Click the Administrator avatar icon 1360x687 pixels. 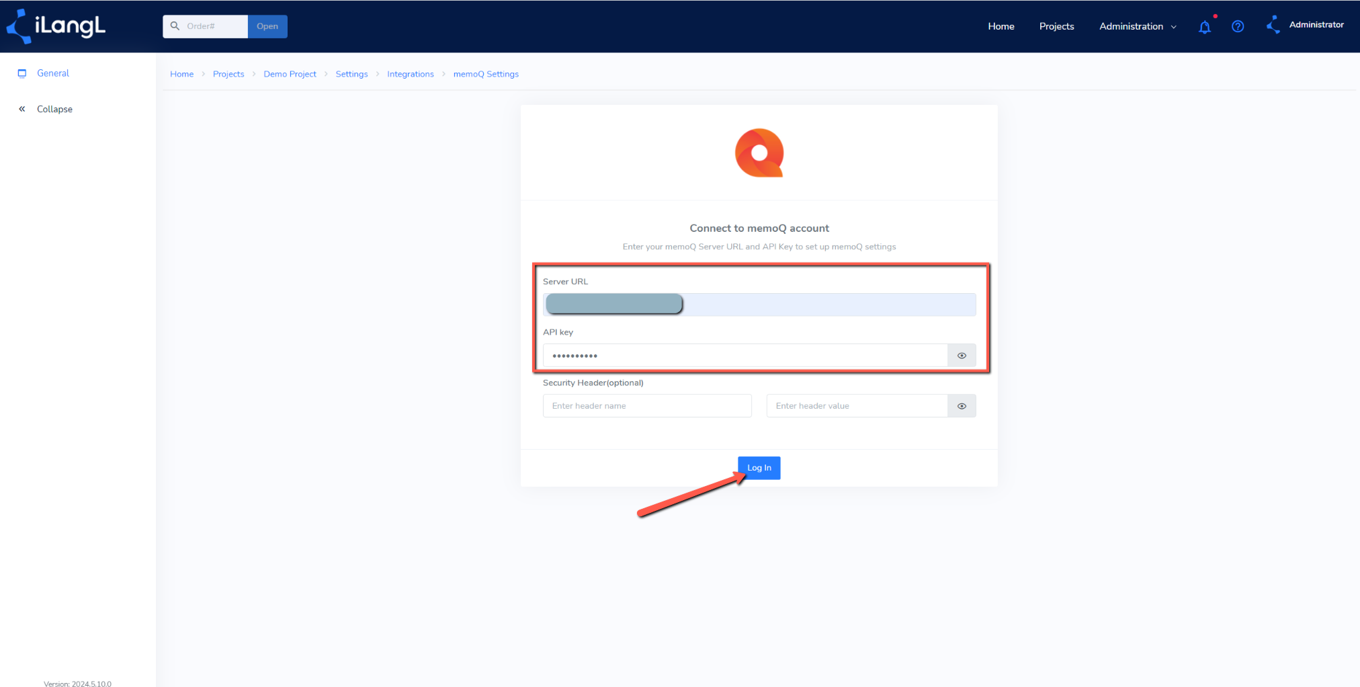click(x=1273, y=25)
